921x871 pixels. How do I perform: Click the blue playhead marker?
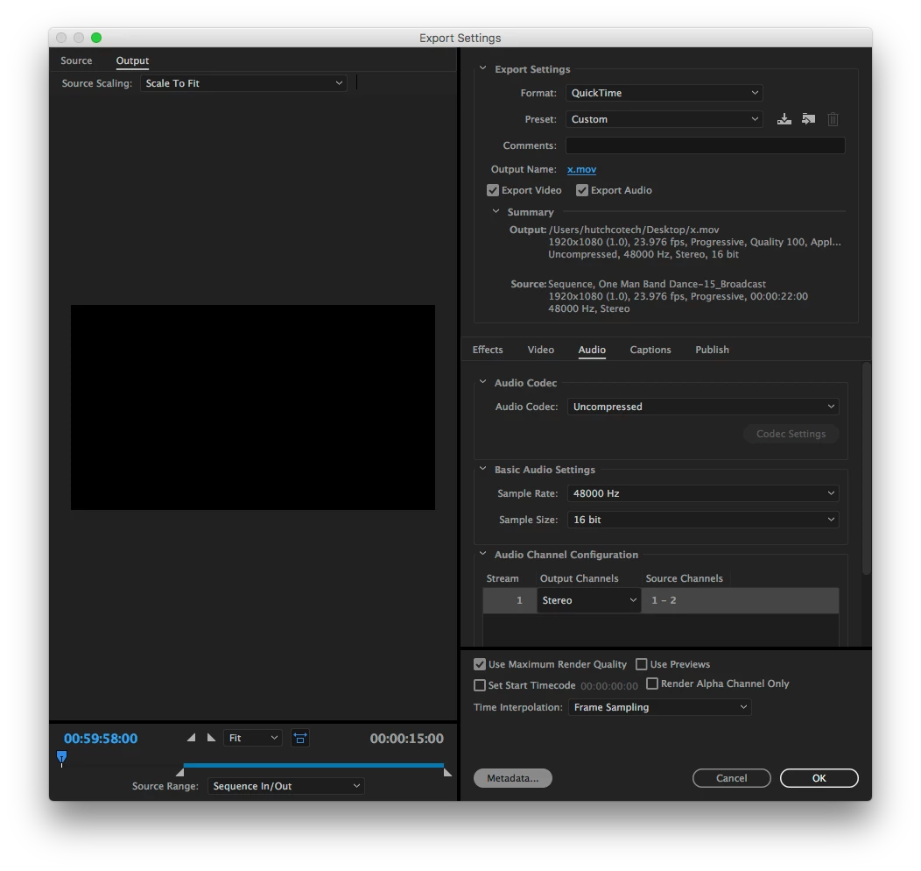[x=61, y=758]
